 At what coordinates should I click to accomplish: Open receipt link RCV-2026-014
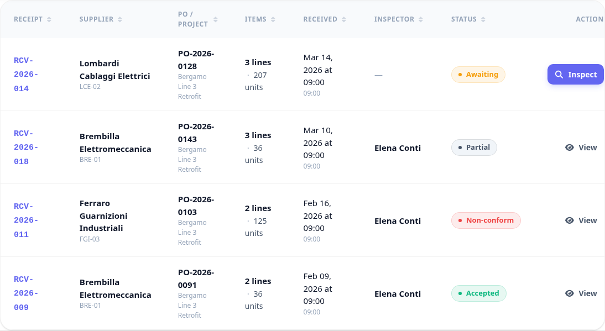[x=26, y=75]
